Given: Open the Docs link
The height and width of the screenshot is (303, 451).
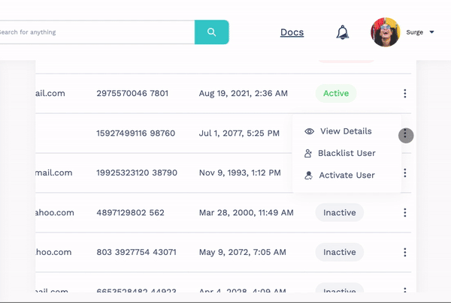Looking at the screenshot, I should tap(292, 32).
